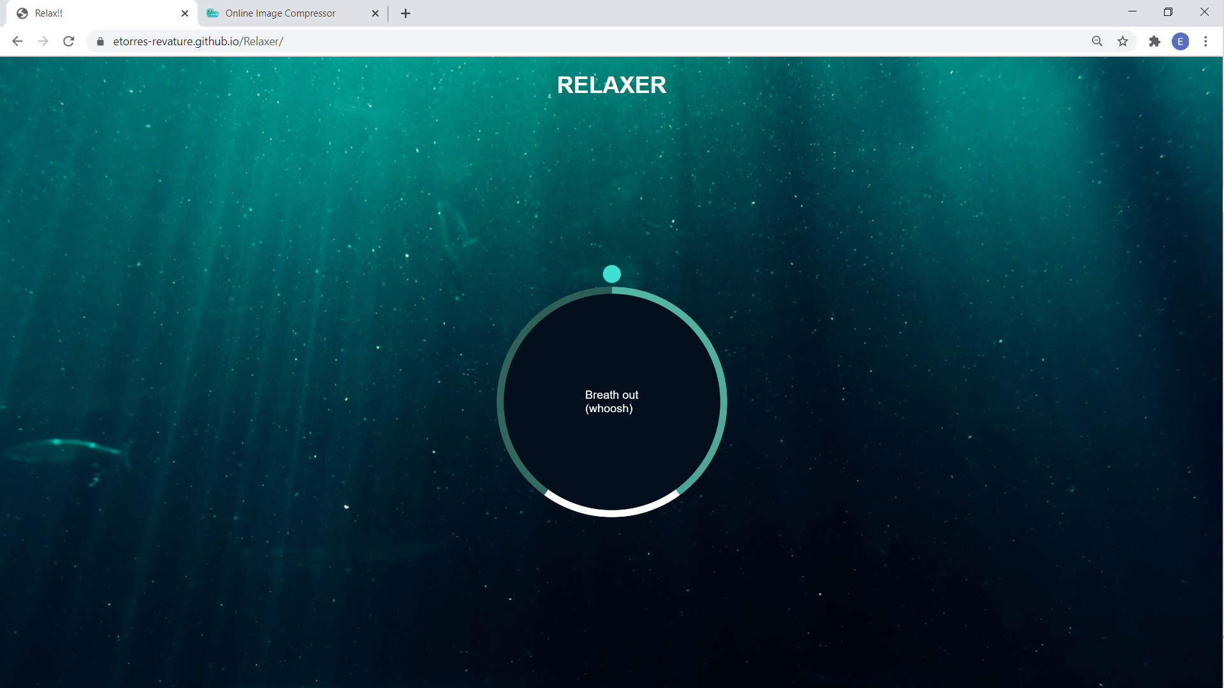Click the white arc at circle bottom

[x=611, y=513]
